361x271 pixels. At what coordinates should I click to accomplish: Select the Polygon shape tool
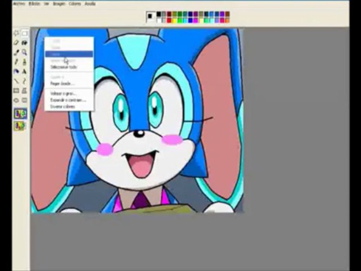[24, 91]
